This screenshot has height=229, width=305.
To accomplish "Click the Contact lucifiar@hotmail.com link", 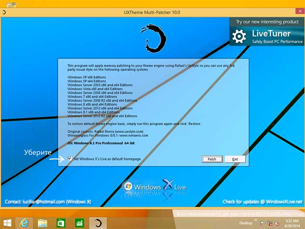I will [48, 202].
